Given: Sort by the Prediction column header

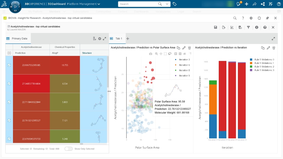Looking at the screenshot, I should point(31,53).
